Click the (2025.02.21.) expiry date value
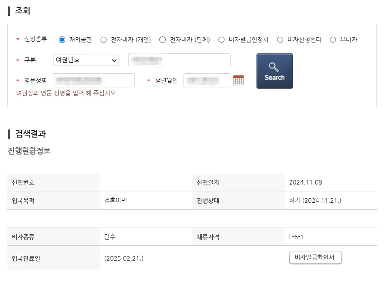Image resolution: width=389 pixels, height=297 pixels. [124, 259]
